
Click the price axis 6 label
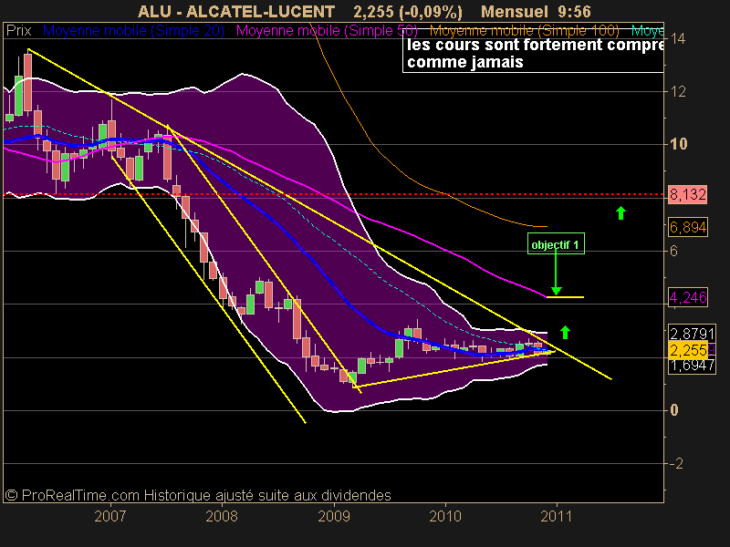tap(673, 252)
